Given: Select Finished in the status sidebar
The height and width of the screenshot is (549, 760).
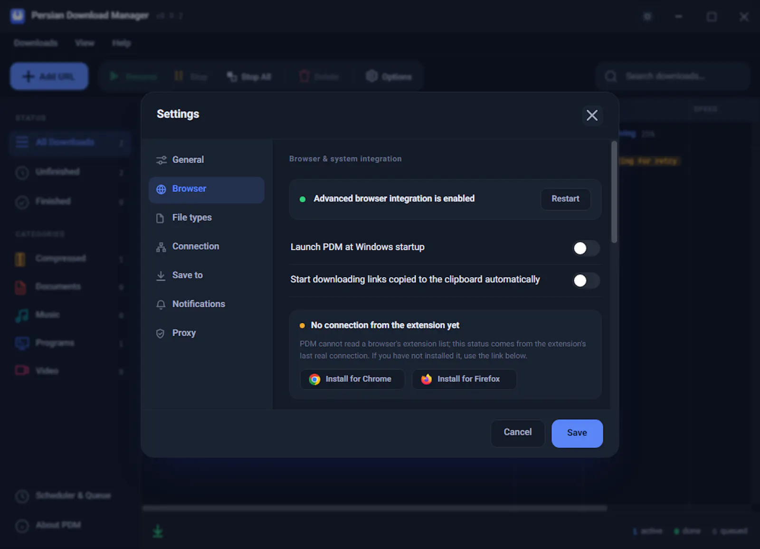Looking at the screenshot, I should [69, 201].
